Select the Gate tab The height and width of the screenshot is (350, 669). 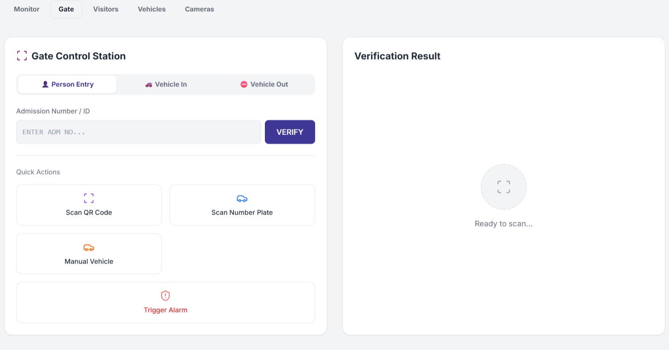point(66,9)
